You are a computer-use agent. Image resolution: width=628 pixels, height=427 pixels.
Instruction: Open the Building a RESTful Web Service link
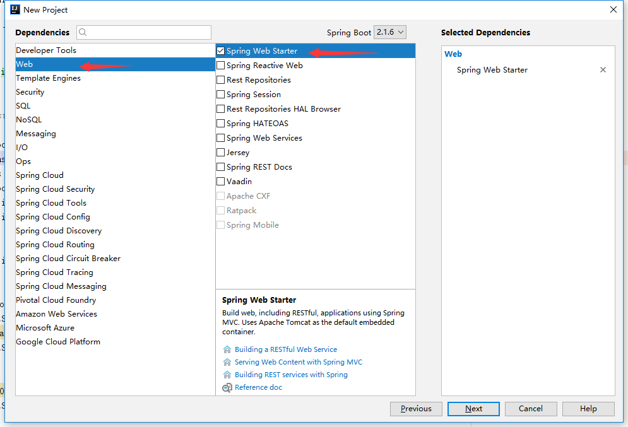coord(286,349)
